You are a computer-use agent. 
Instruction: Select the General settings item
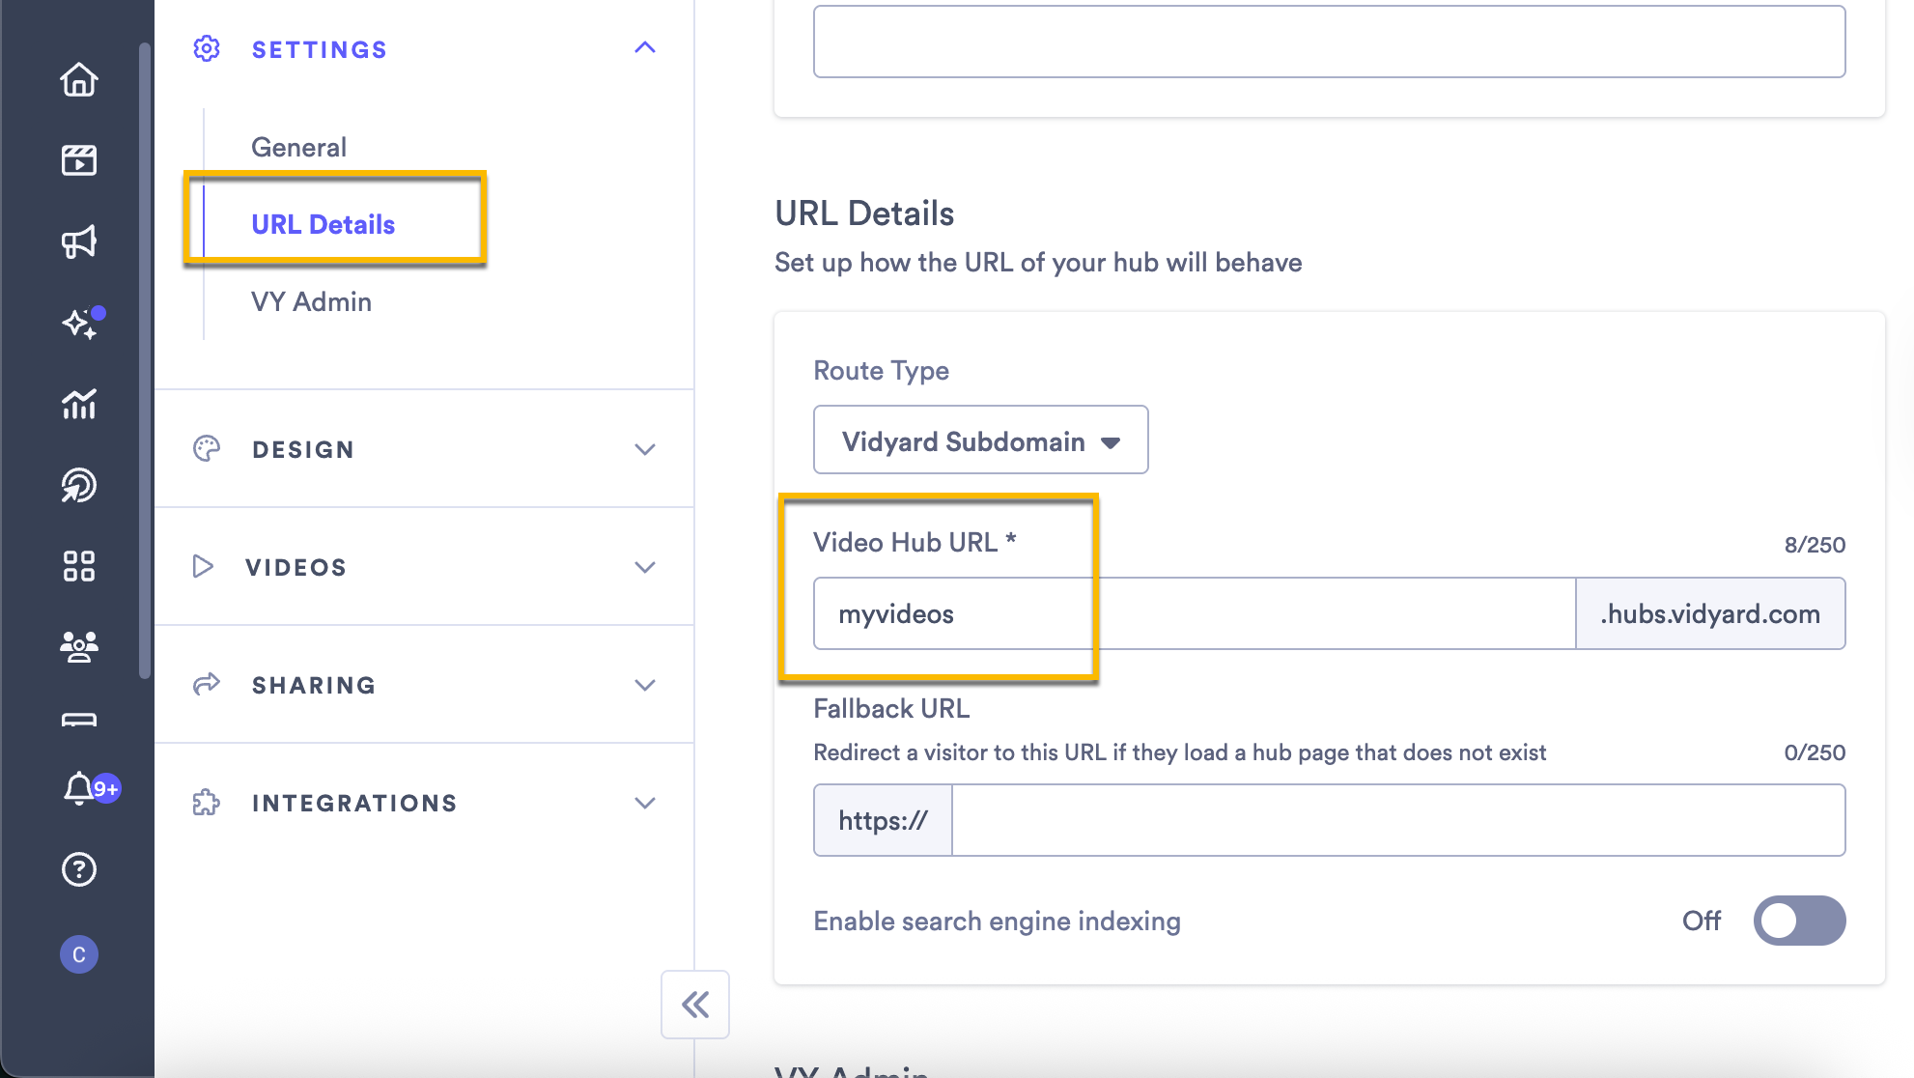[x=298, y=146]
